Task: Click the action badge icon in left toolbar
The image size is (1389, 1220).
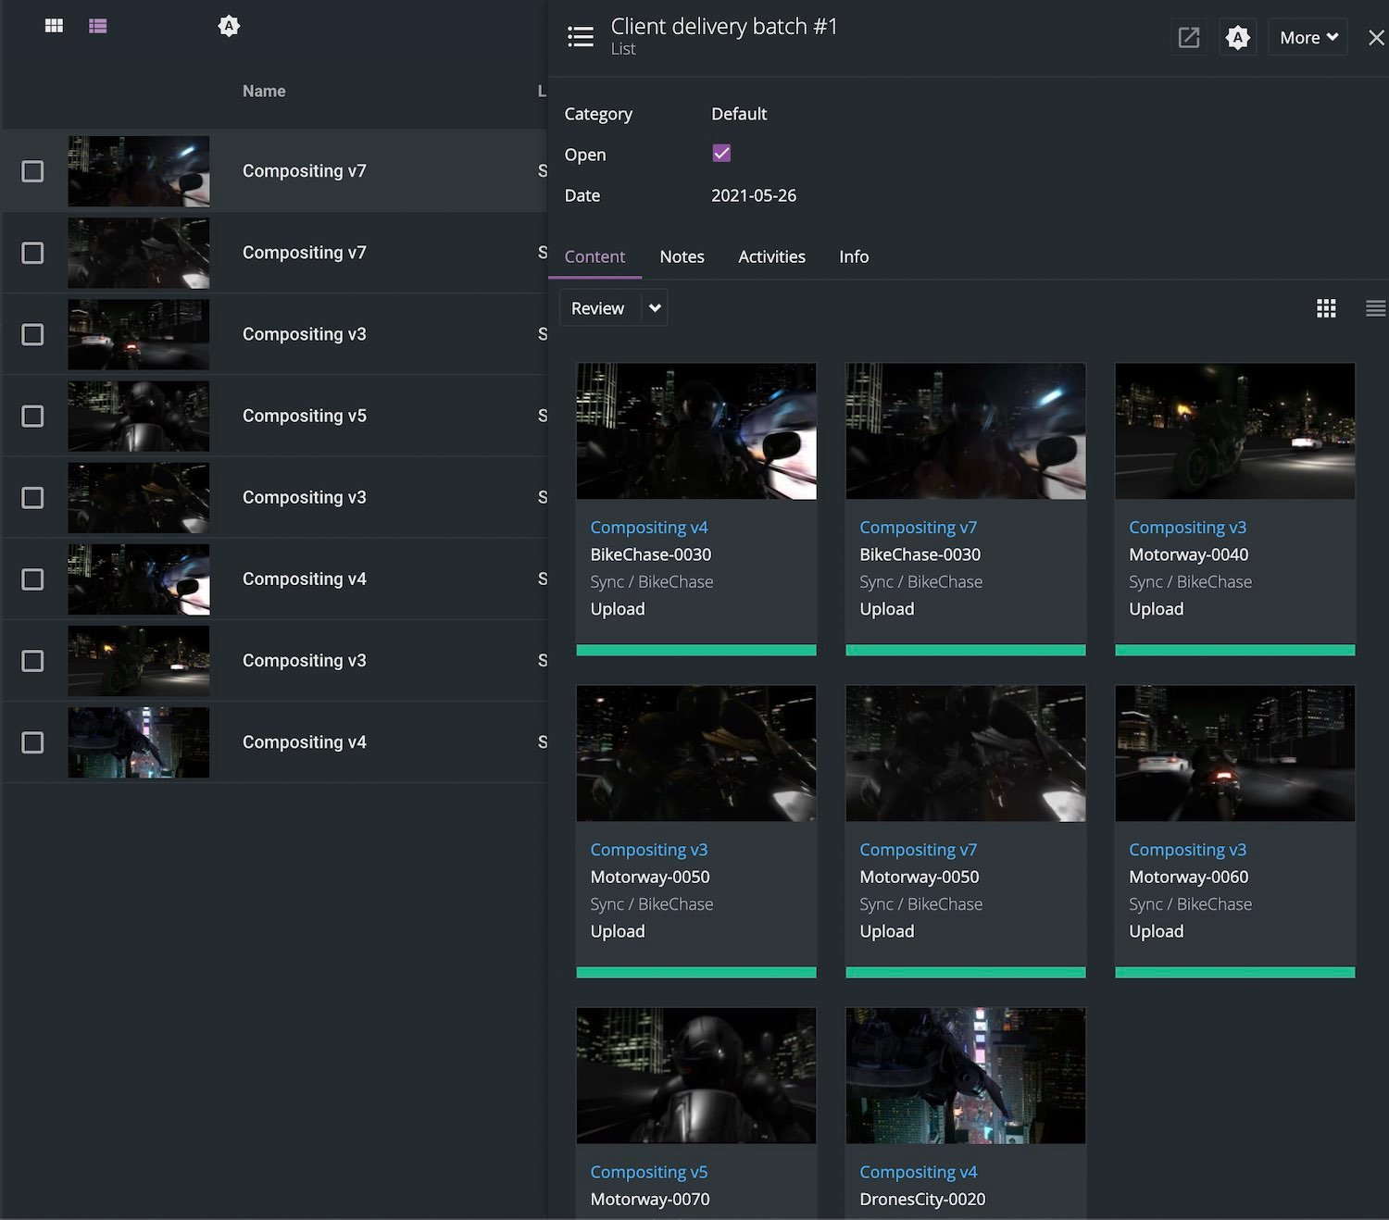Action: (229, 26)
